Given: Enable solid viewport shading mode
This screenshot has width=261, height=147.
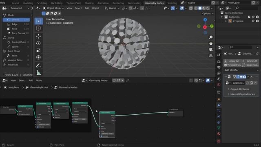Looking at the screenshot, I should [x=200, y=8].
